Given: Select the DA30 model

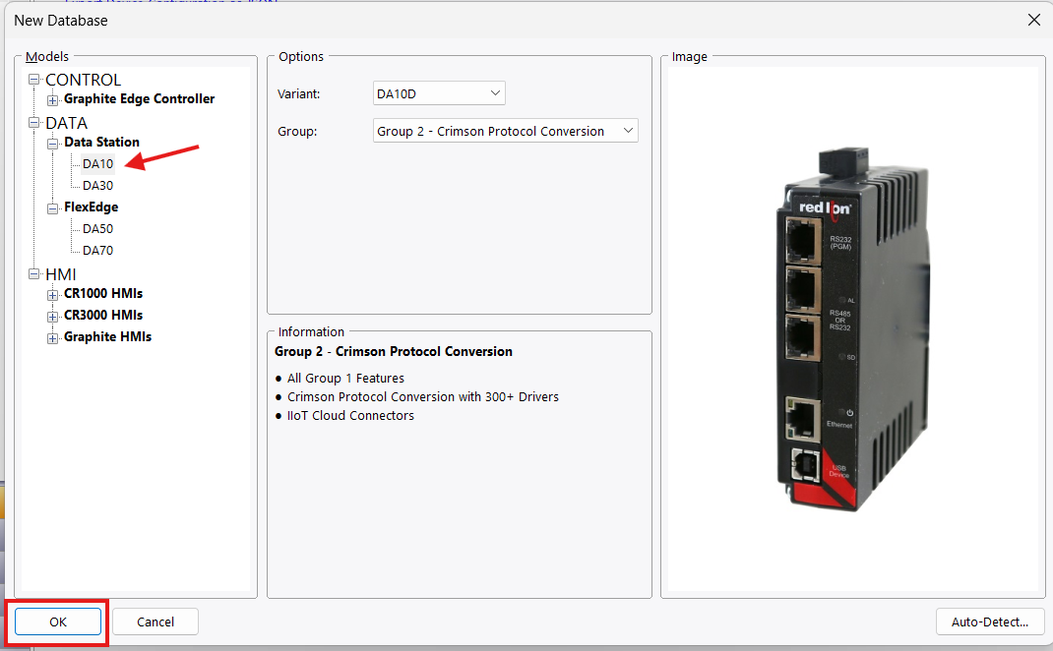Looking at the screenshot, I should [97, 186].
